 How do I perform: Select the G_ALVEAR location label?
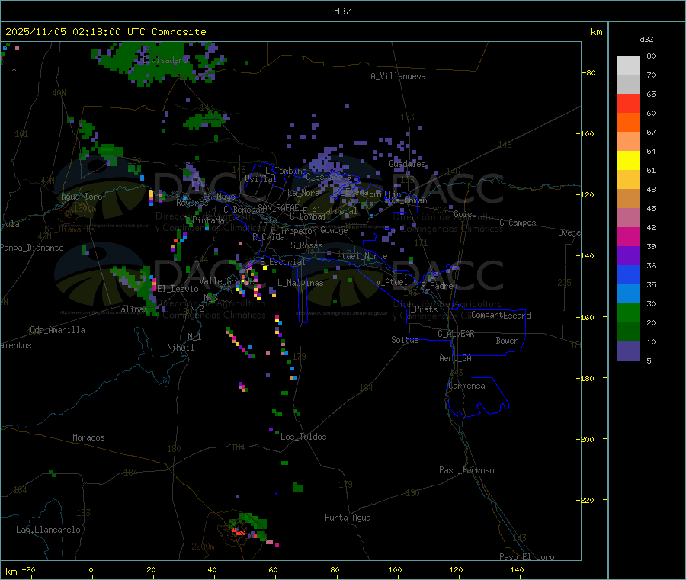click(456, 334)
